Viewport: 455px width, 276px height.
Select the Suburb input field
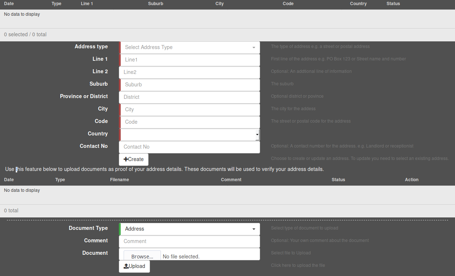[189, 85]
